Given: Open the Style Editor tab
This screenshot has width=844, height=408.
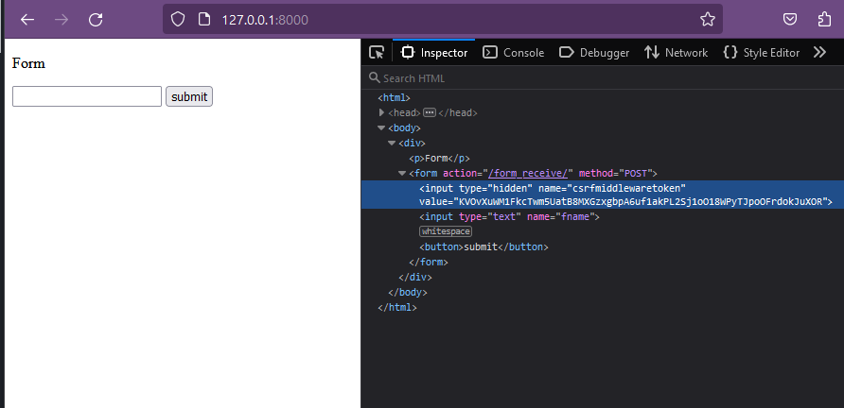Looking at the screenshot, I should click(x=762, y=53).
